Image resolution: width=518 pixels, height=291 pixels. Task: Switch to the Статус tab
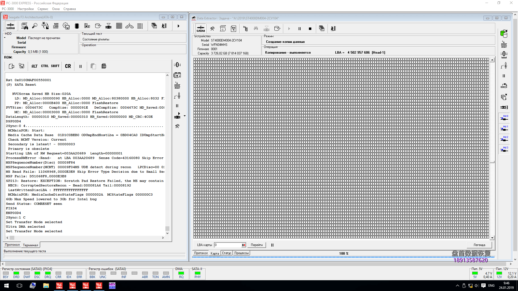[227, 253]
